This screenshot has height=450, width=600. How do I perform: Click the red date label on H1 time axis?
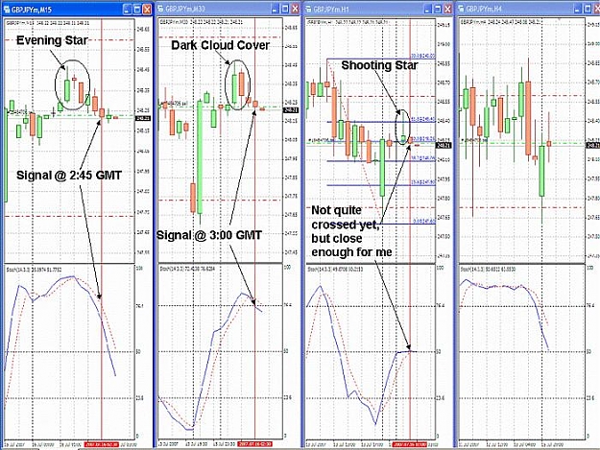point(409,444)
